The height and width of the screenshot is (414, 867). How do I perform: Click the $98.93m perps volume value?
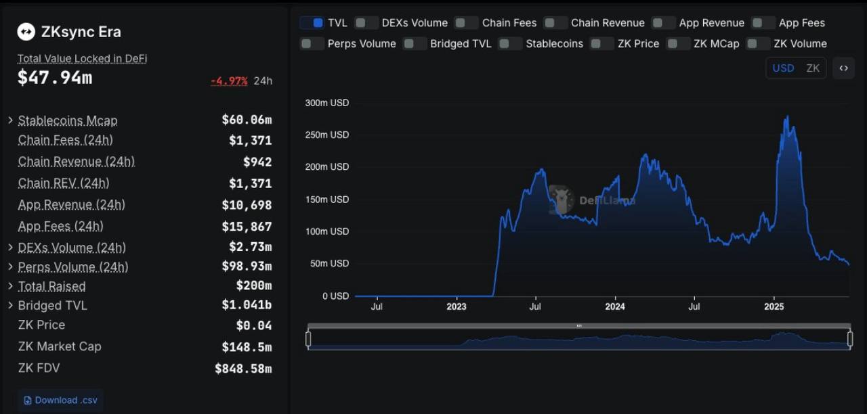tap(247, 267)
